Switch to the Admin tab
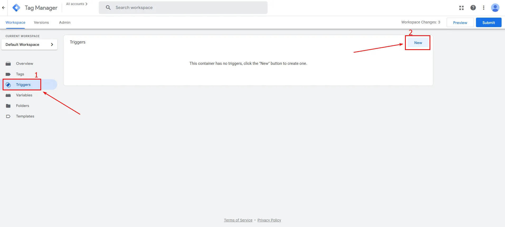This screenshot has width=505, height=227. coord(65,22)
